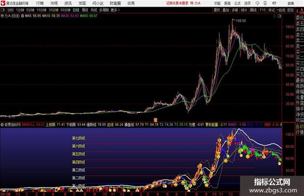Activate the 画线 drawing tool button
The width and height of the screenshot is (304, 196).
pyautogui.click(x=253, y=10)
